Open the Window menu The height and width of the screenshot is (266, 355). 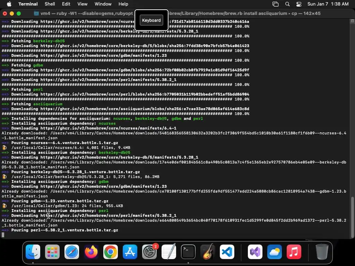(103, 4)
